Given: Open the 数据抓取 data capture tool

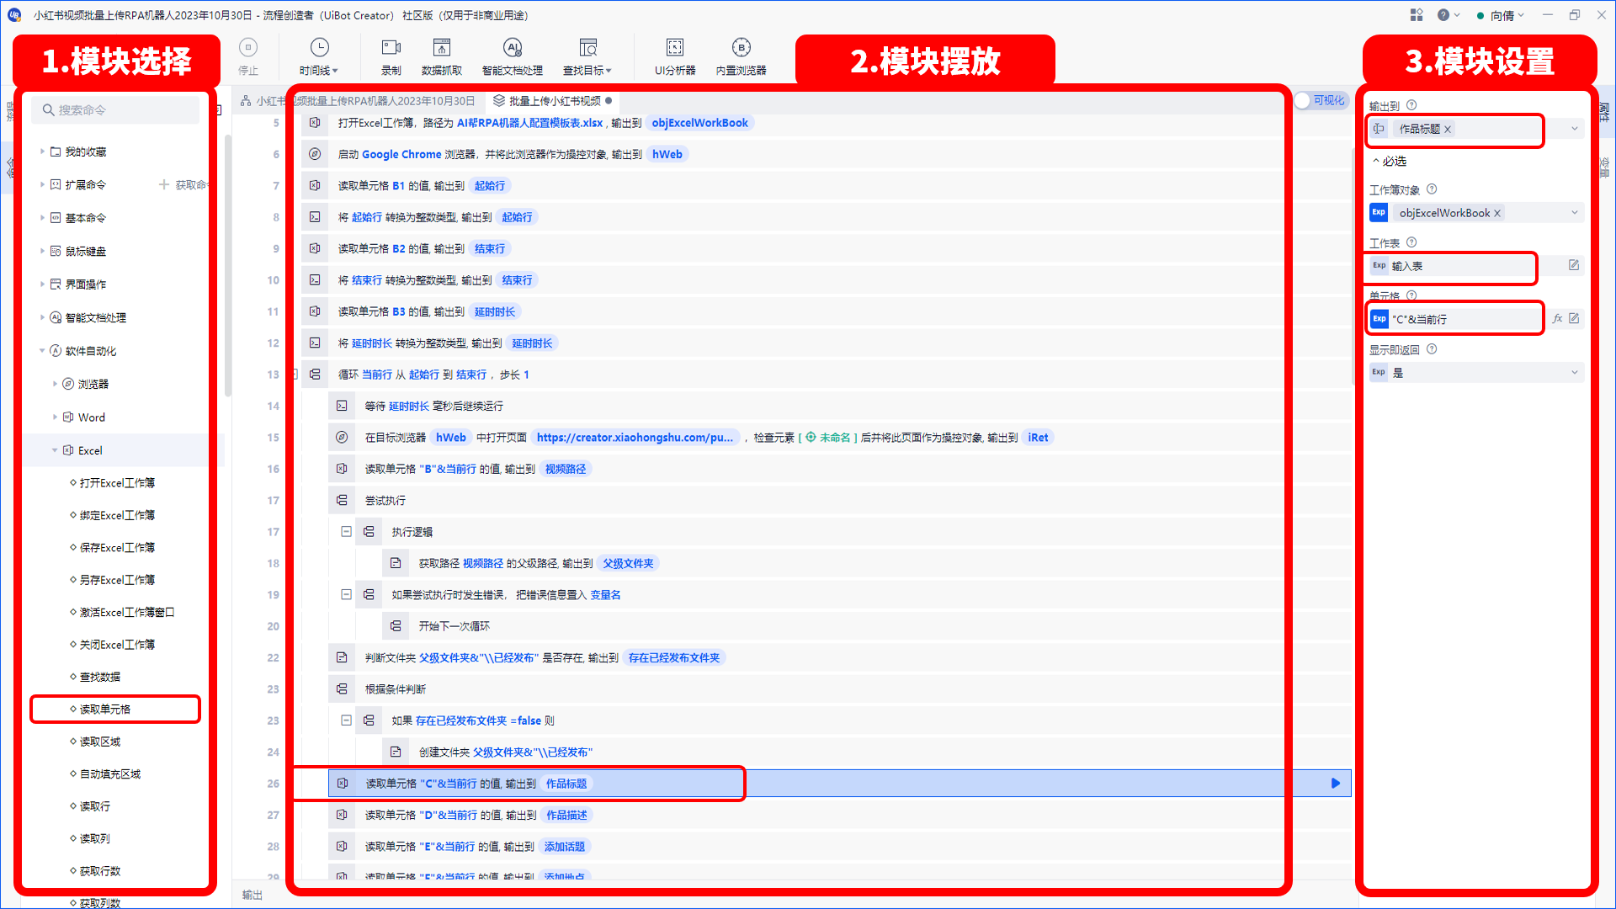Looking at the screenshot, I should coord(442,56).
